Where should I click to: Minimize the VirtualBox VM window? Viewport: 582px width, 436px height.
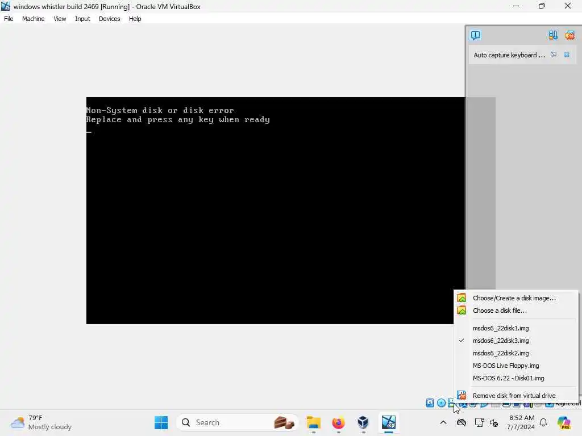click(x=516, y=6)
